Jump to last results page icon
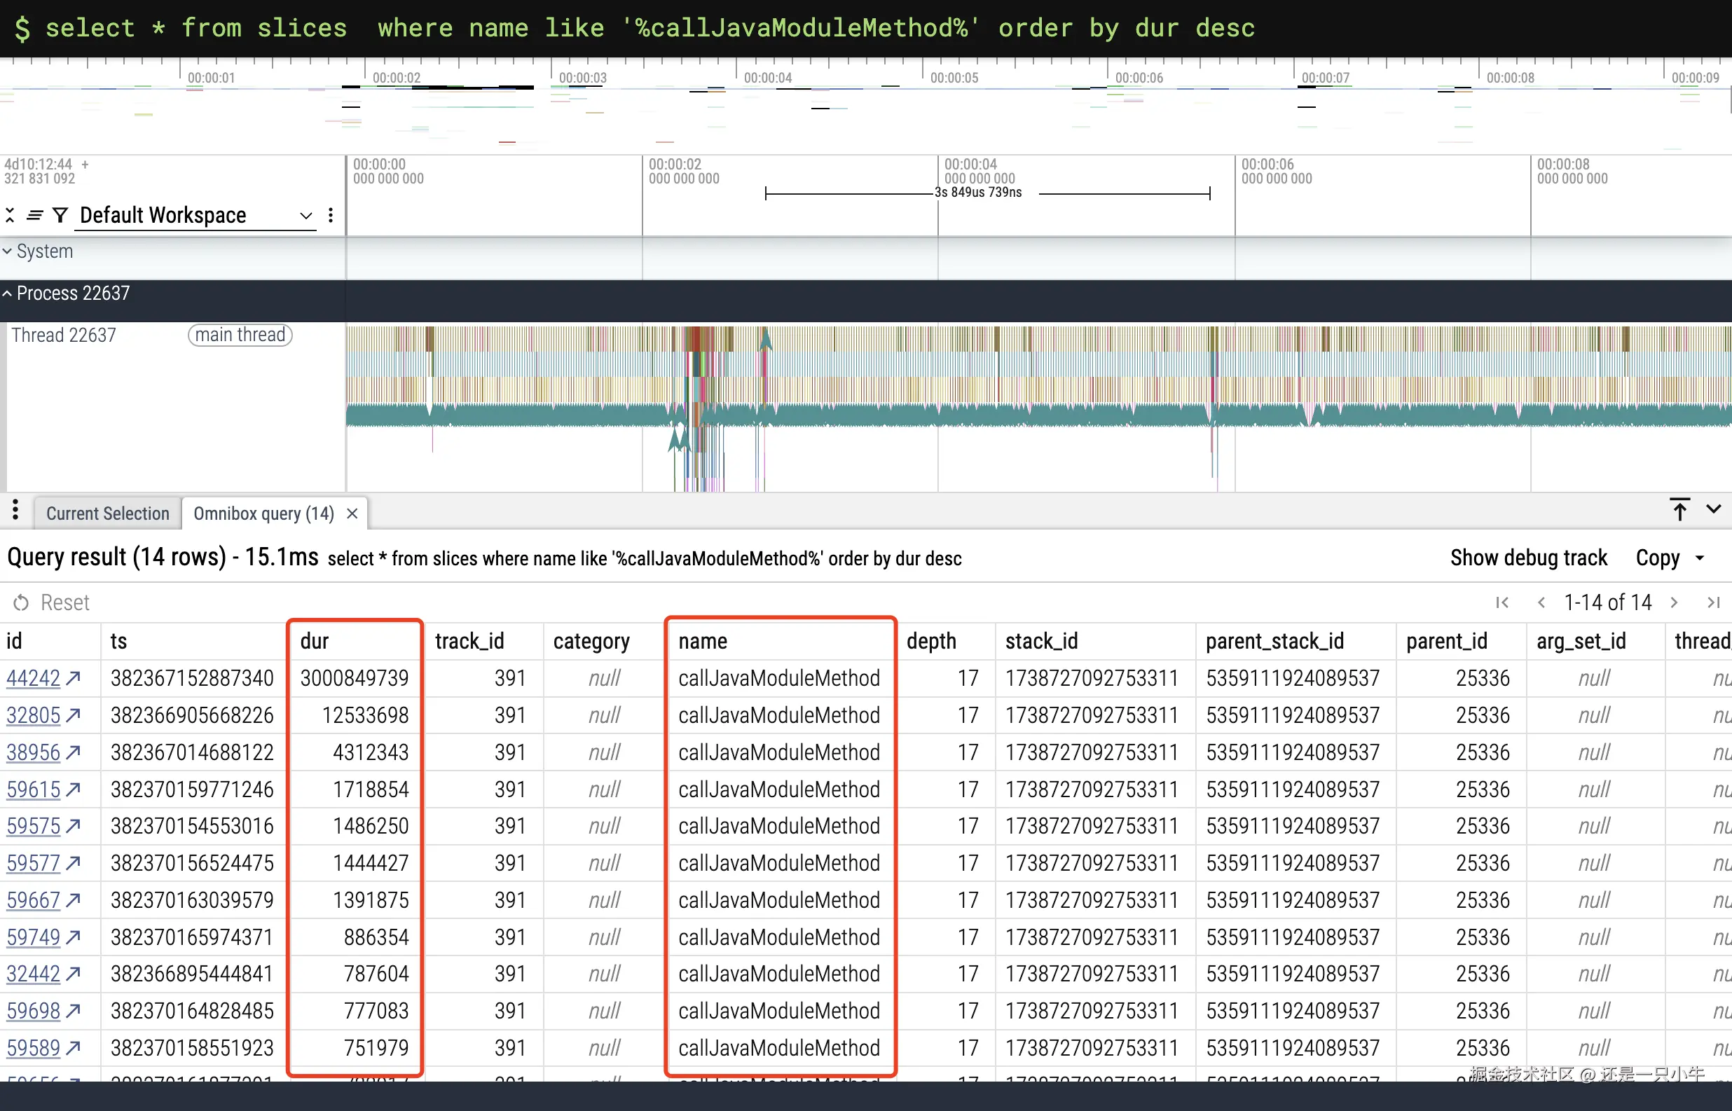Screen dimensions: 1732x1111 [1714, 602]
